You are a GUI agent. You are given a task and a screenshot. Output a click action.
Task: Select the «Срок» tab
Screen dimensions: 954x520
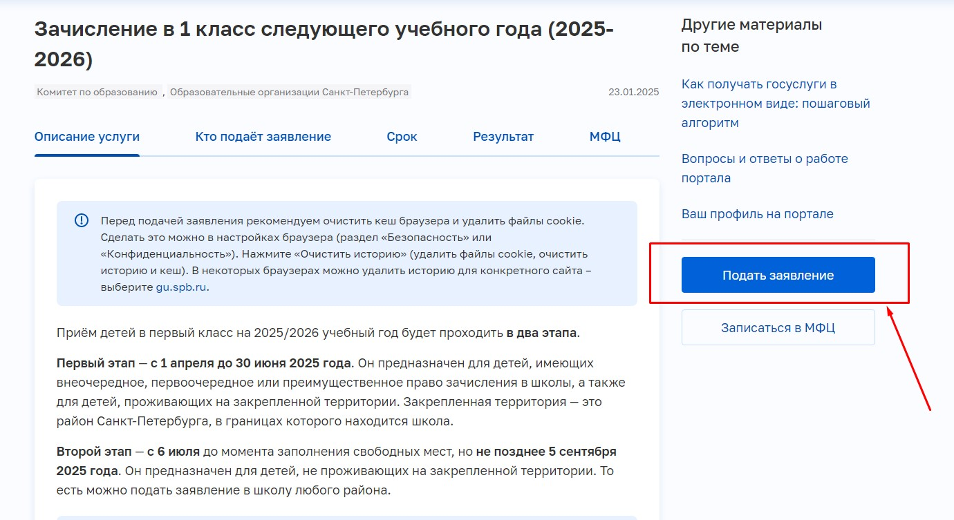[x=402, y=137]
